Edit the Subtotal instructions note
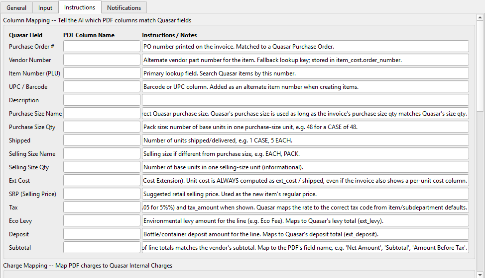The height and width of the screenshot is (278, 485). pyautogui.click(x=305, y=248)
